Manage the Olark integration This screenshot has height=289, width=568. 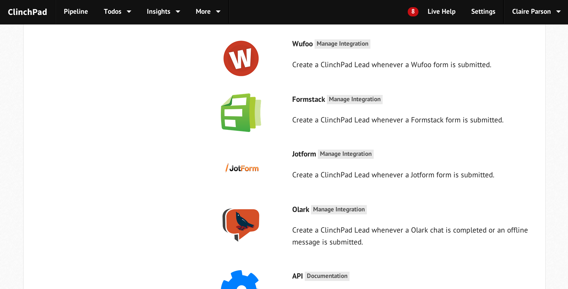[339, 210]
